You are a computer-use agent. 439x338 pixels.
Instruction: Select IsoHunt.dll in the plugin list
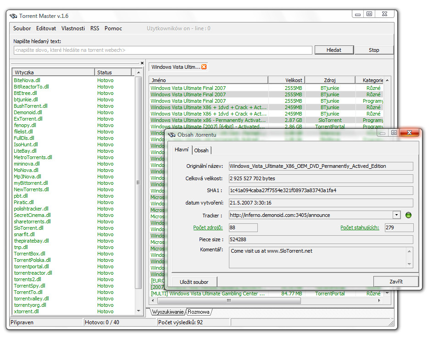coord(26,144)
